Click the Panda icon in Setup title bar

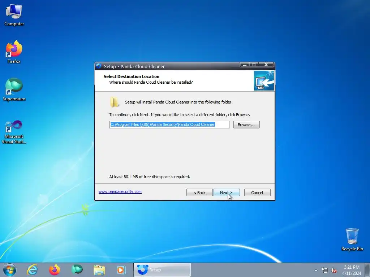pos(99,66)
